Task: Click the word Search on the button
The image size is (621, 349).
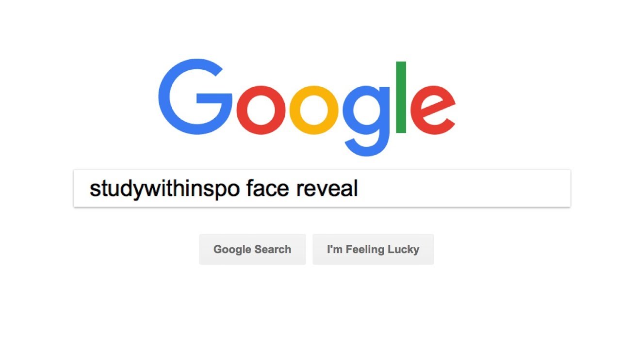Action: pyautogui.click(x=272, y=249)
